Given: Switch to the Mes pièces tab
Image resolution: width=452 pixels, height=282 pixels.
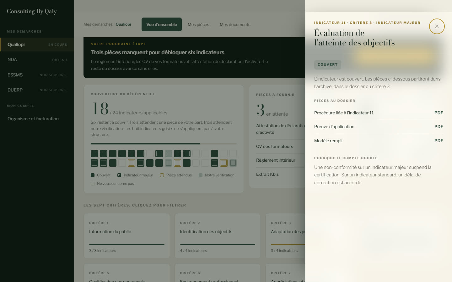Looking at the screenshot, I should tap(198, 24).
